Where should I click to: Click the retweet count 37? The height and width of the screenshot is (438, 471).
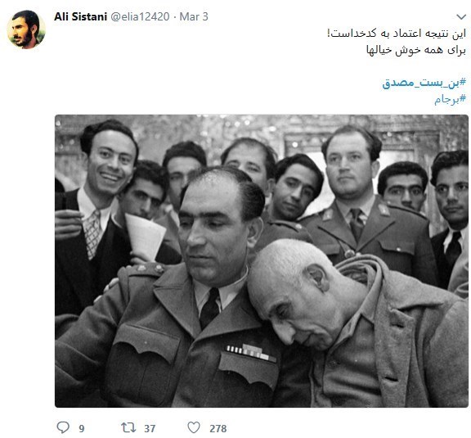click(x=150, y=428)
